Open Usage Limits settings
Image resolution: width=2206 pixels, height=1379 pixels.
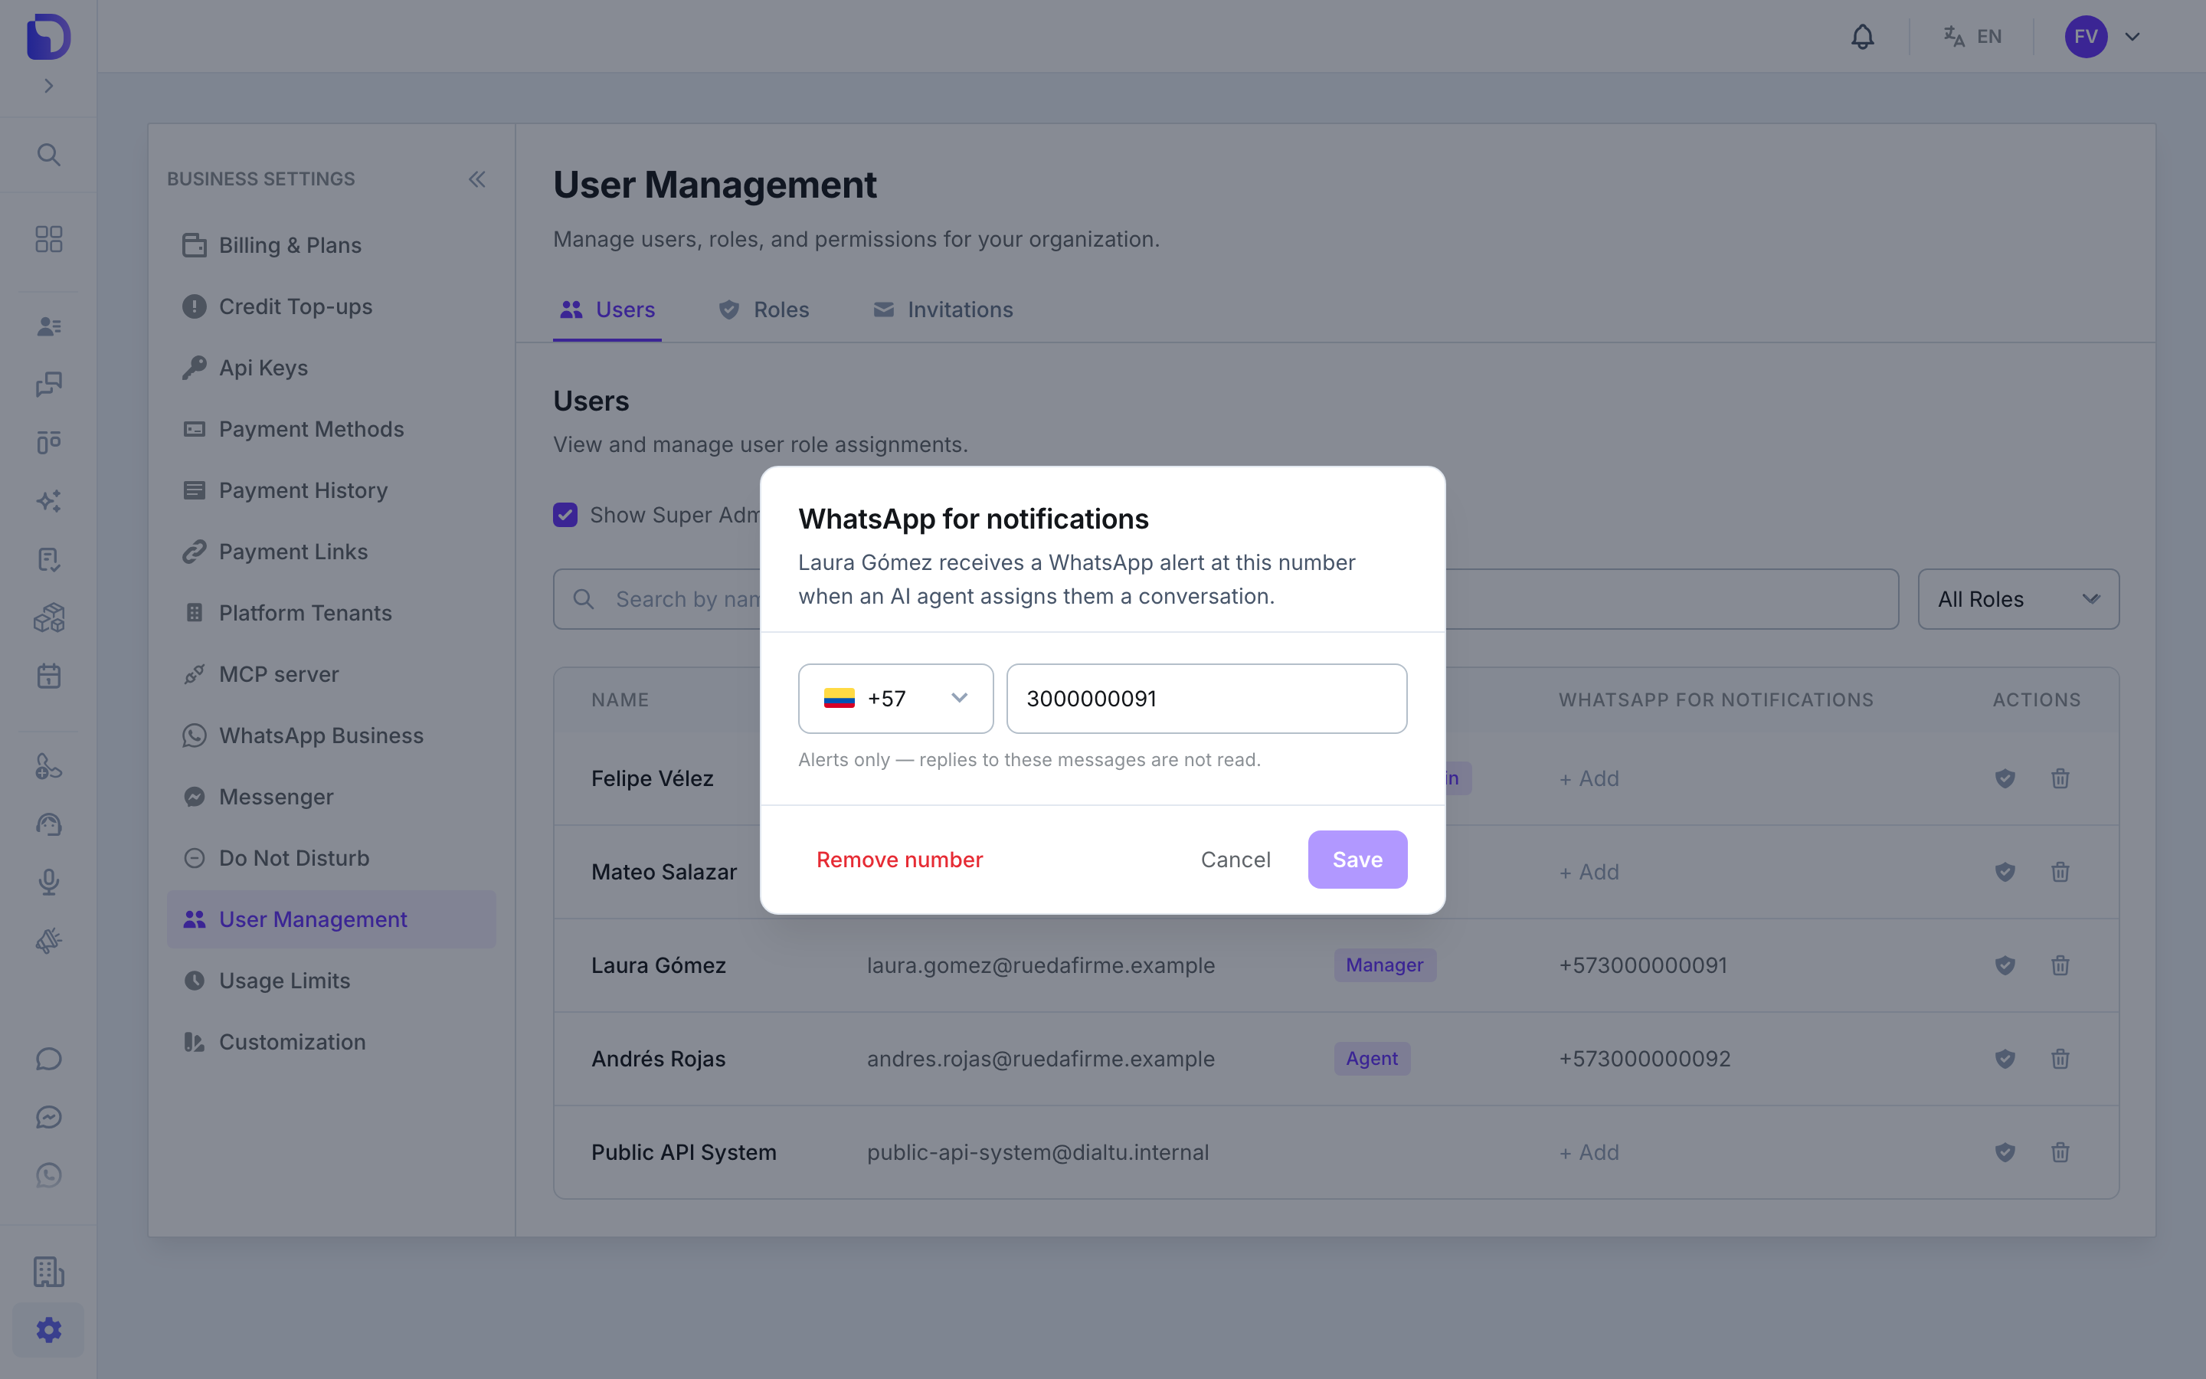click(x=331, y=981)
